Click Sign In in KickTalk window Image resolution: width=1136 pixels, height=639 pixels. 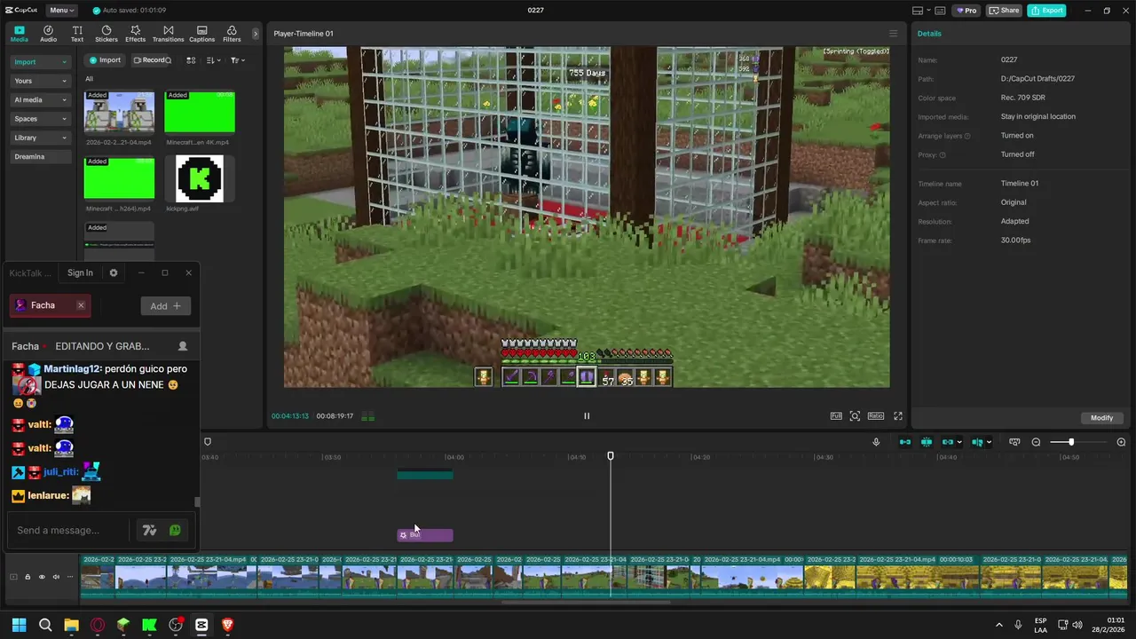coord(80,273)
